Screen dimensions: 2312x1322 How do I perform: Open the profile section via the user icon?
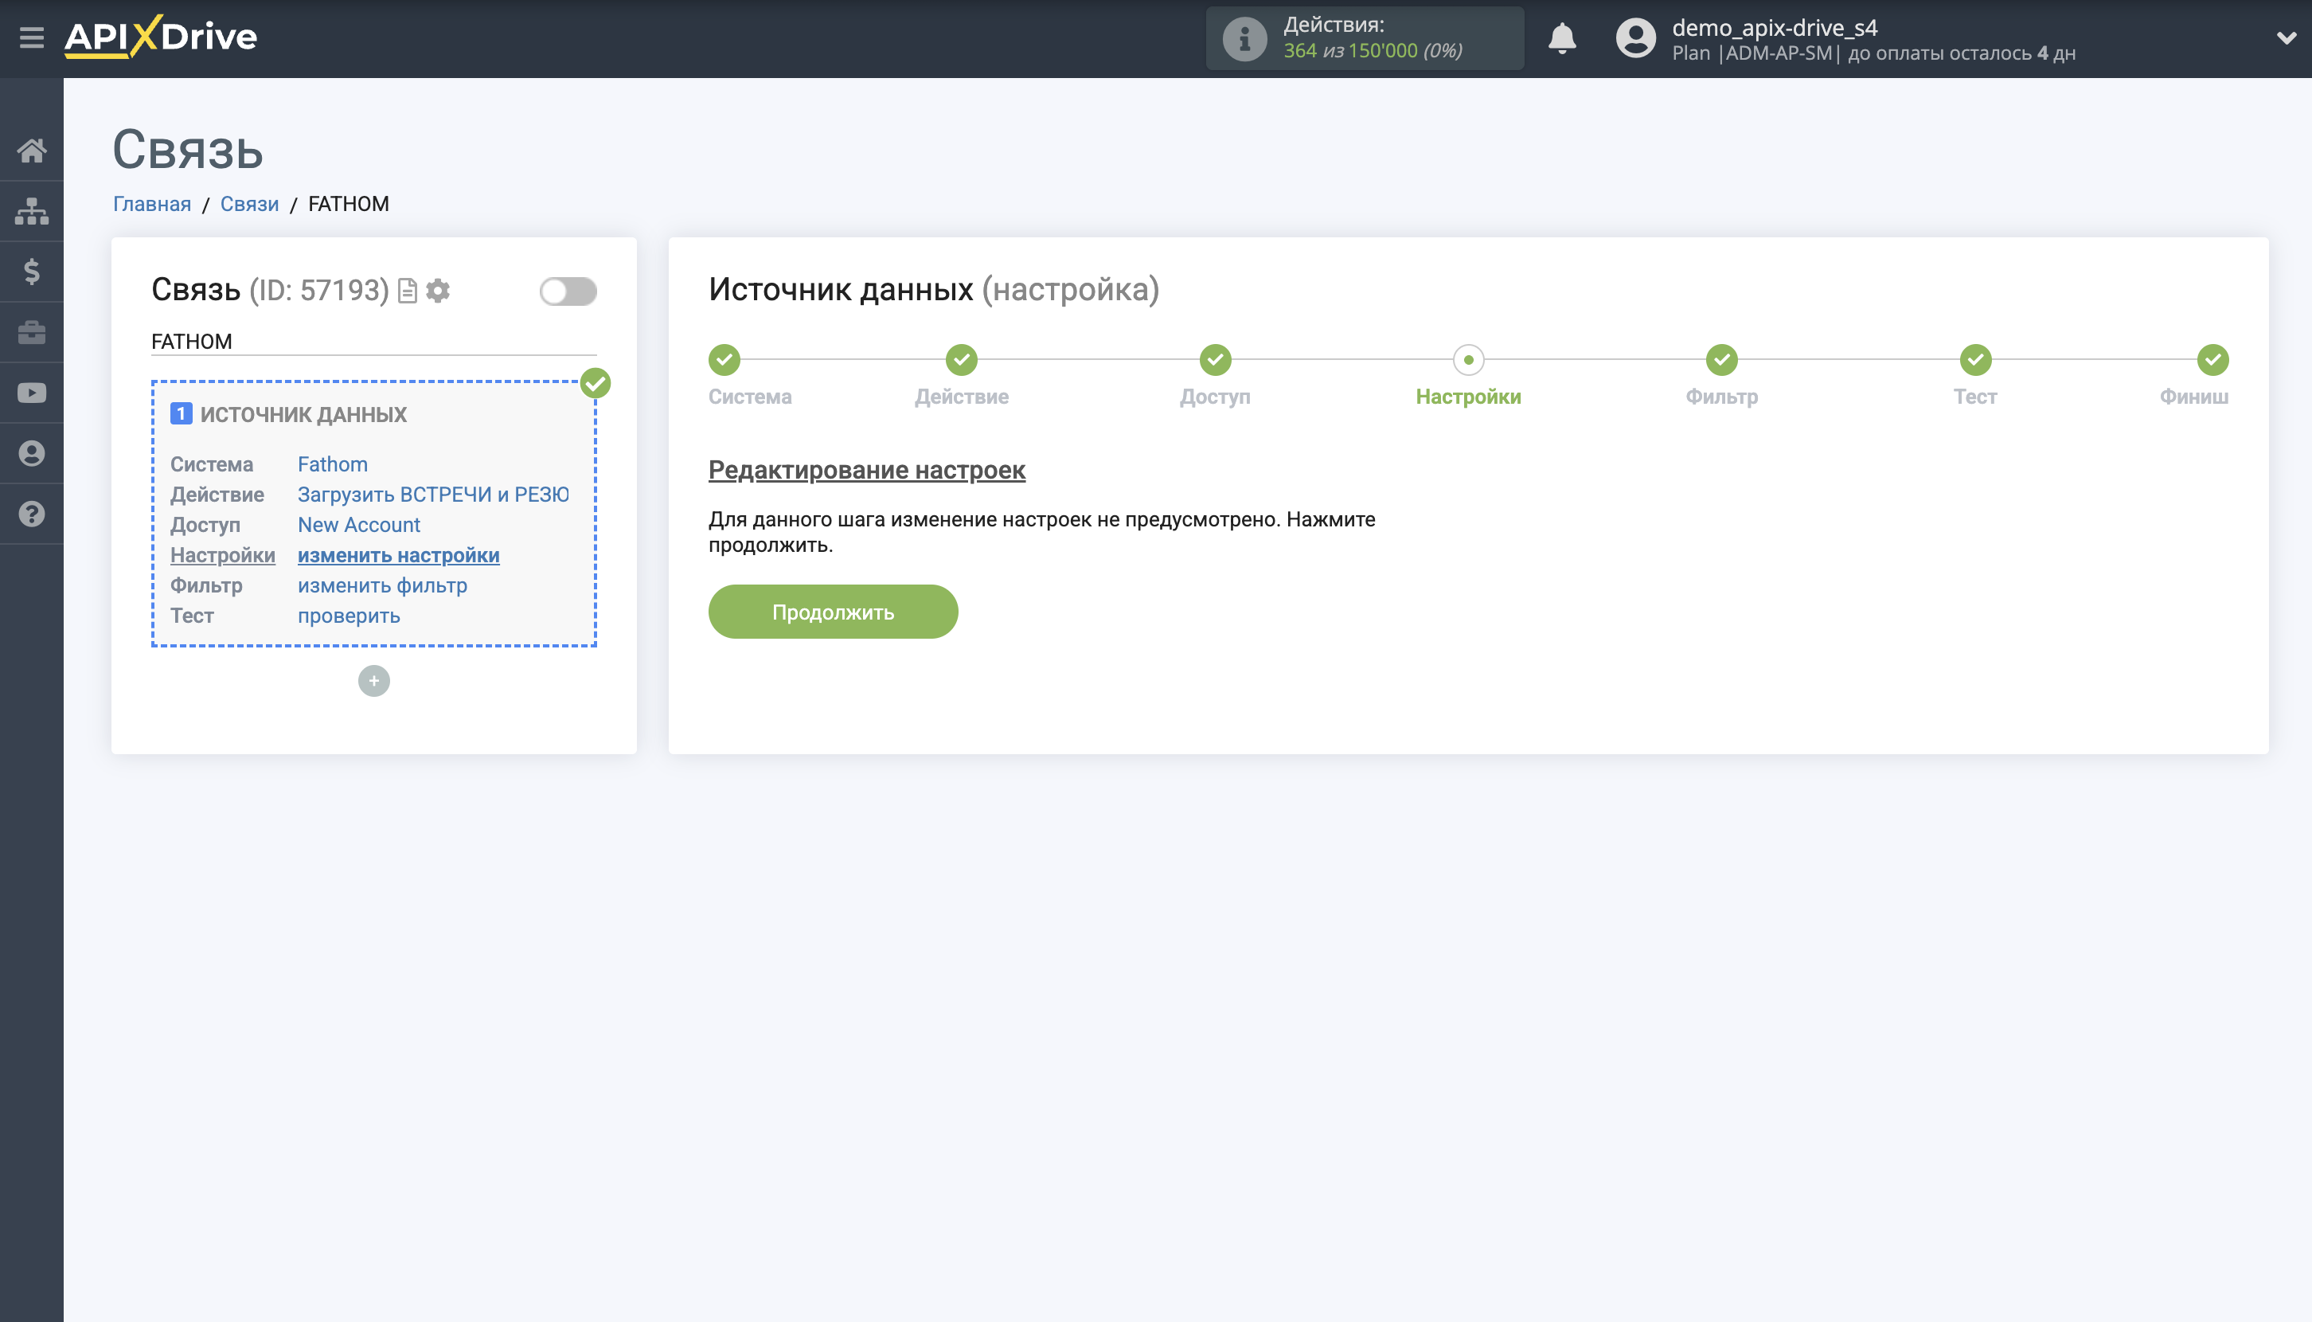(x=32, y=453)
